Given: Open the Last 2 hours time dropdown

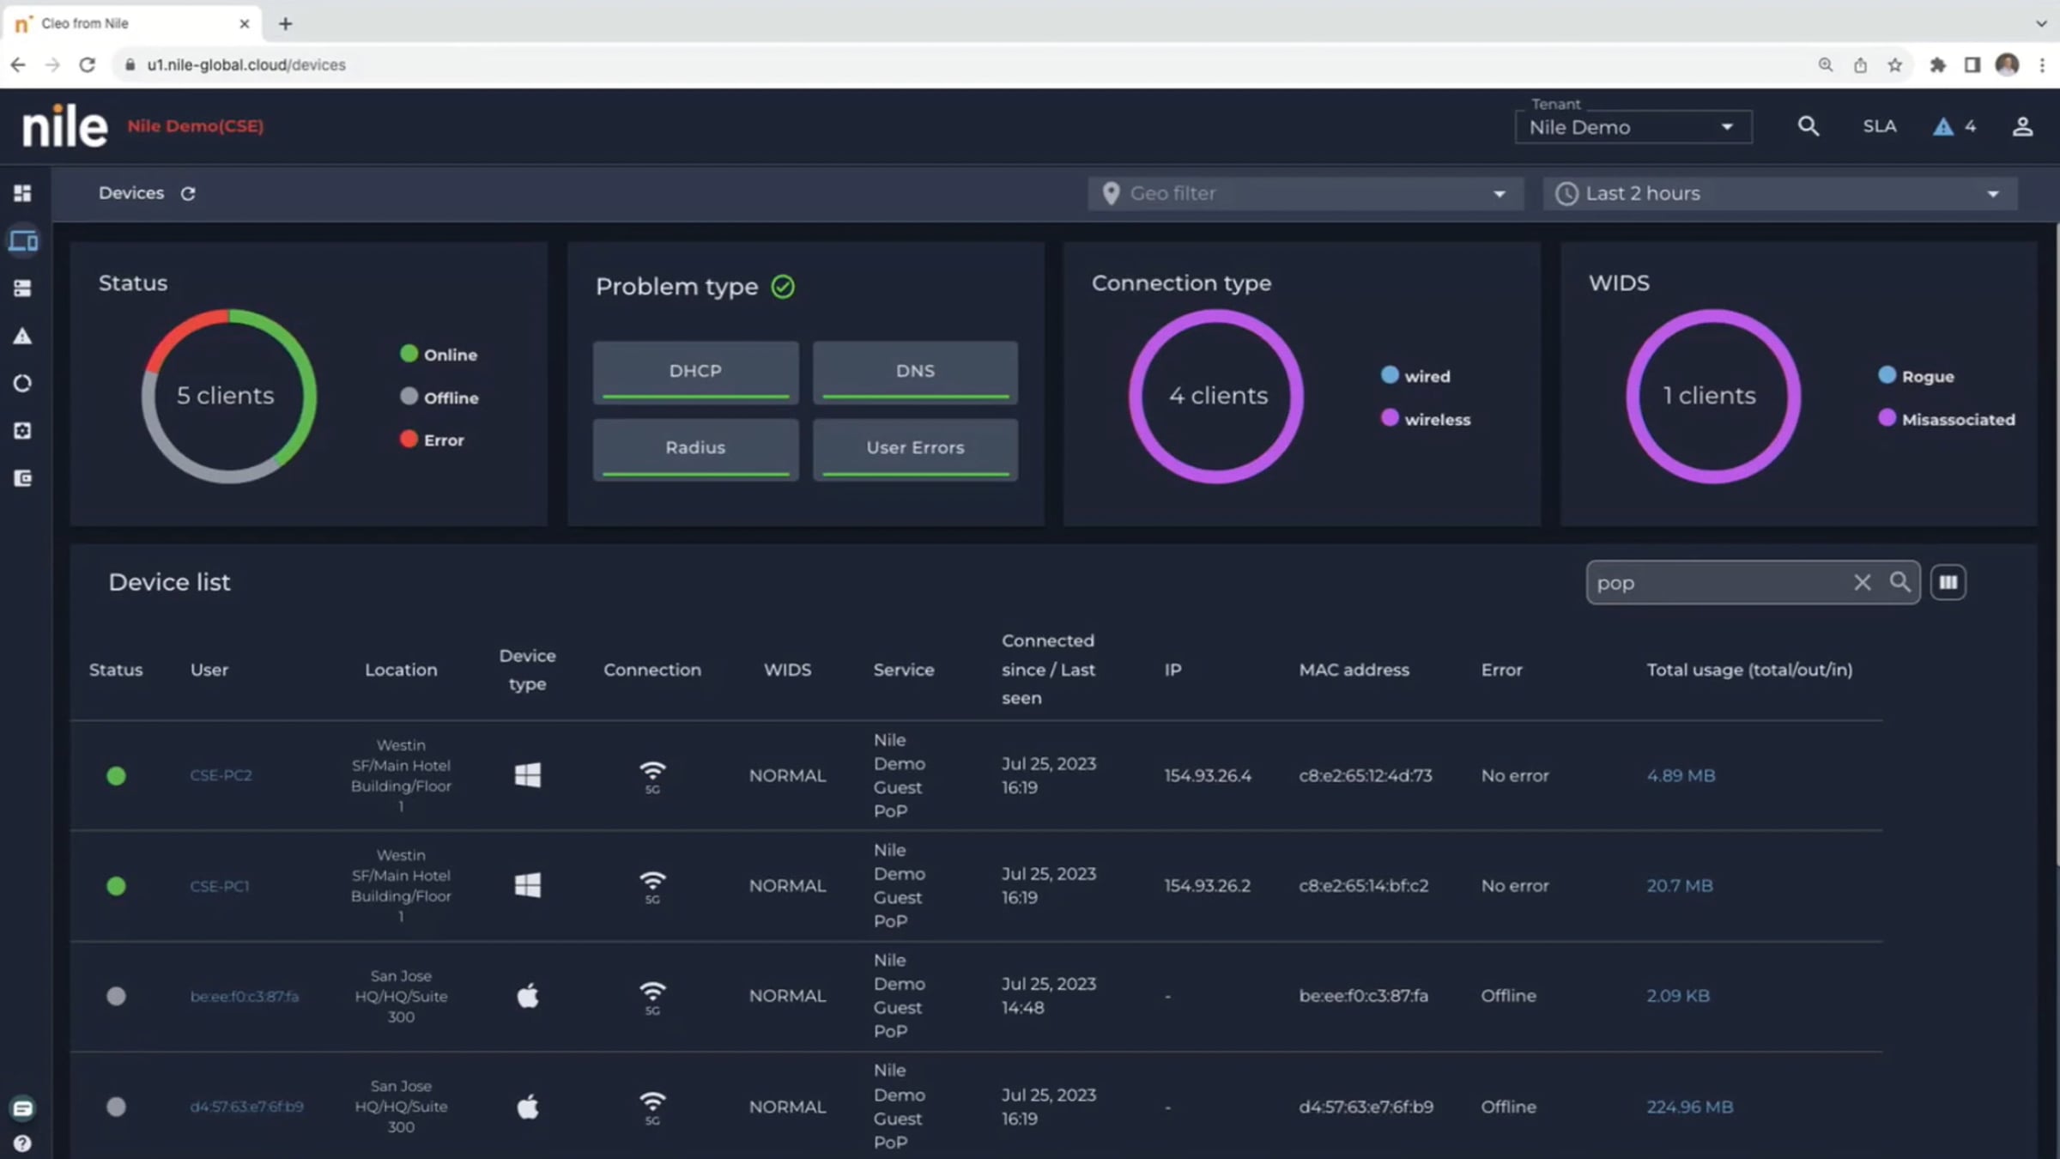Looking at the screenshot, I should click(1779, 194).
